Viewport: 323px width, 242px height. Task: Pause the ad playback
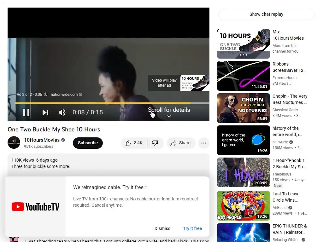click(26, 112)
